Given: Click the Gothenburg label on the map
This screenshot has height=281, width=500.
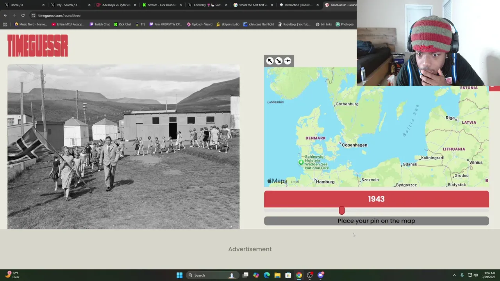Looking at the screenshot, I should [x=347, y=104].
